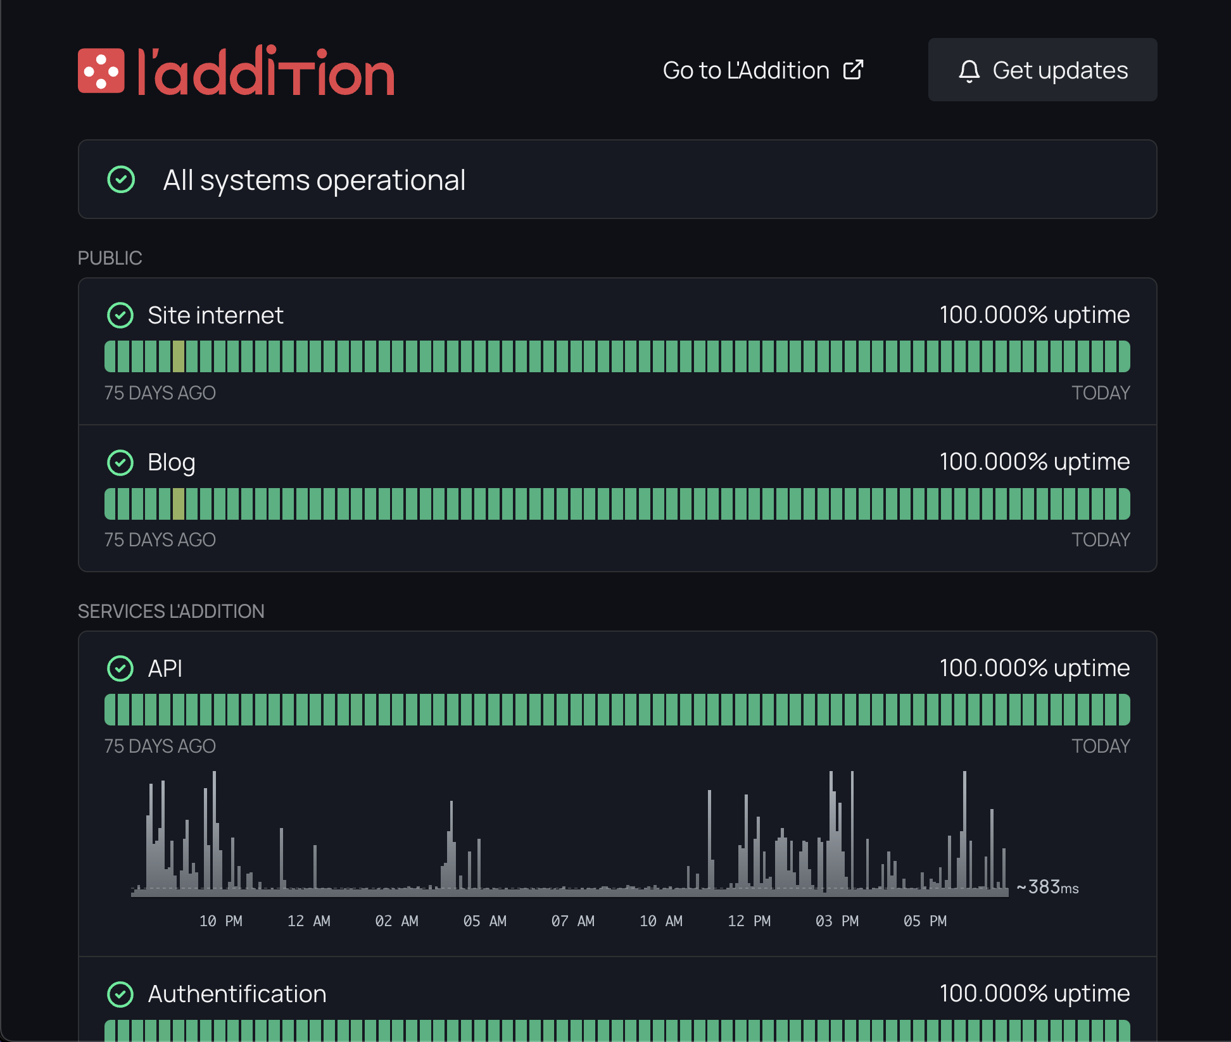Click the SERVICES L'ADDITION section heading
The image size is (1231, 1042).
[171, 611]
